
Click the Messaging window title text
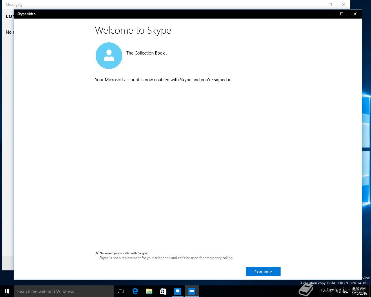click(x=14, y=5)
